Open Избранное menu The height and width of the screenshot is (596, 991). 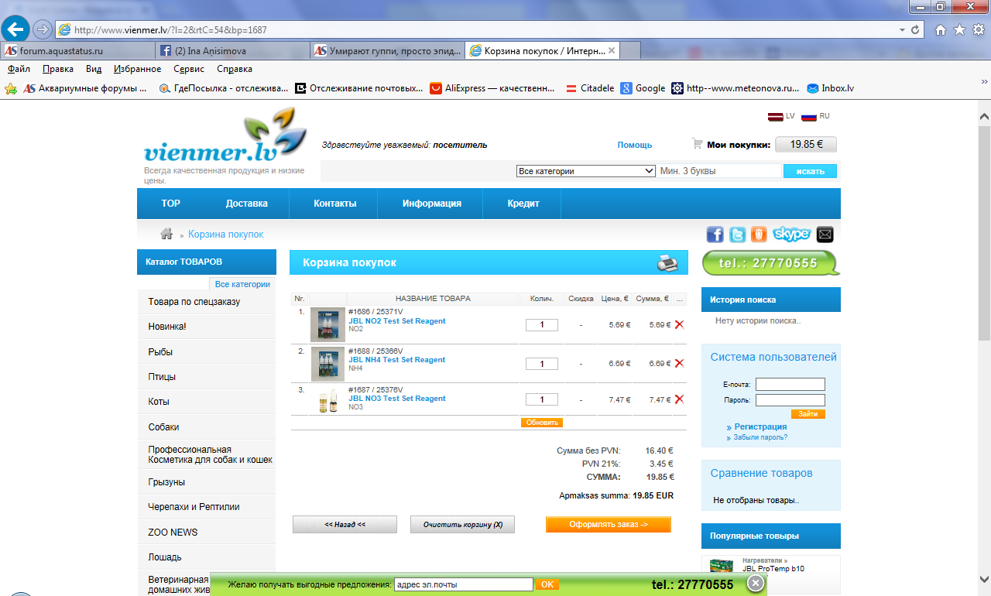point(137,69)
